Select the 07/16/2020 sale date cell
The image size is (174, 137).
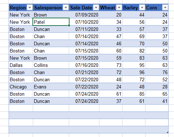84,65
